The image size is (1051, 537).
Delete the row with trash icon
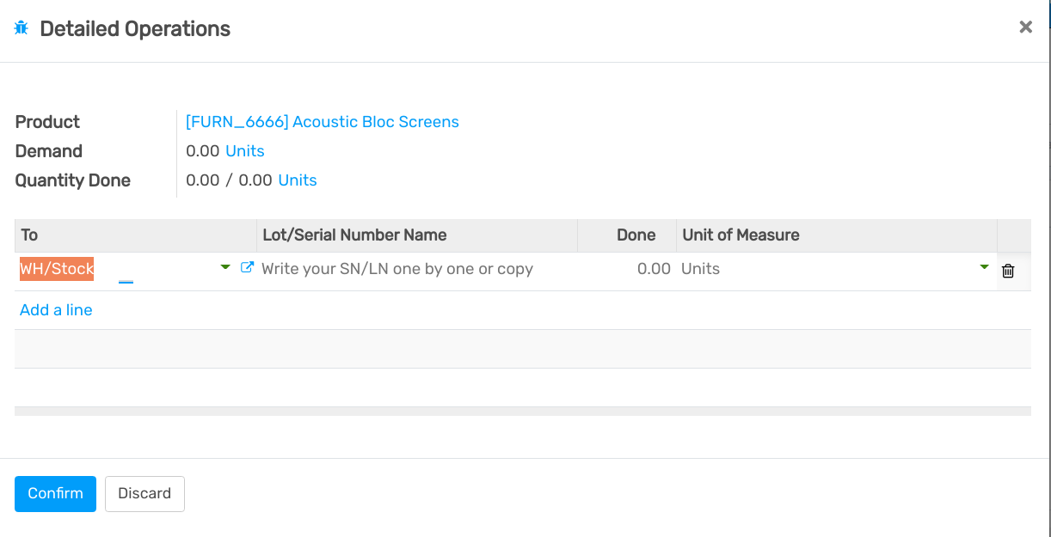point(1008,271)
